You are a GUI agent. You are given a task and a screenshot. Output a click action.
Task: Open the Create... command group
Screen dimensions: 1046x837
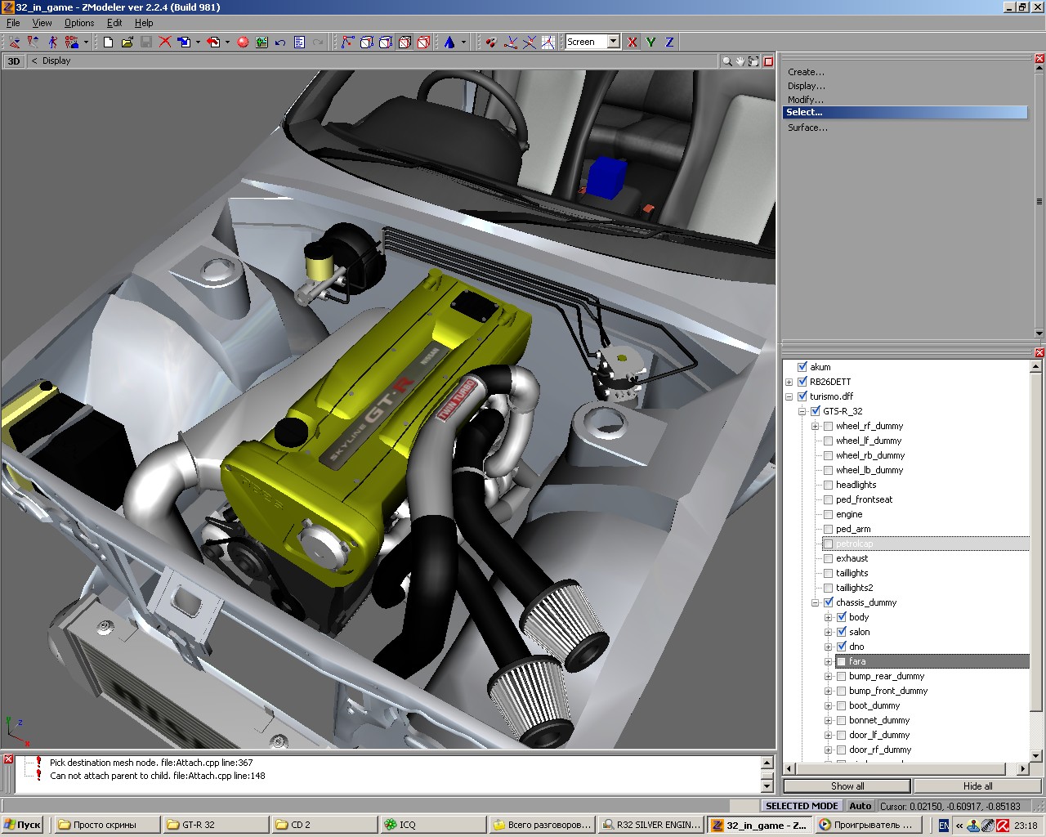click(x=806, y=72)
